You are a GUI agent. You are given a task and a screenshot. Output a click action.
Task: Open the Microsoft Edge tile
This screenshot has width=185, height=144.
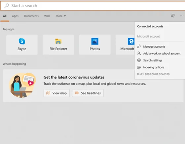tap(125, 45)
